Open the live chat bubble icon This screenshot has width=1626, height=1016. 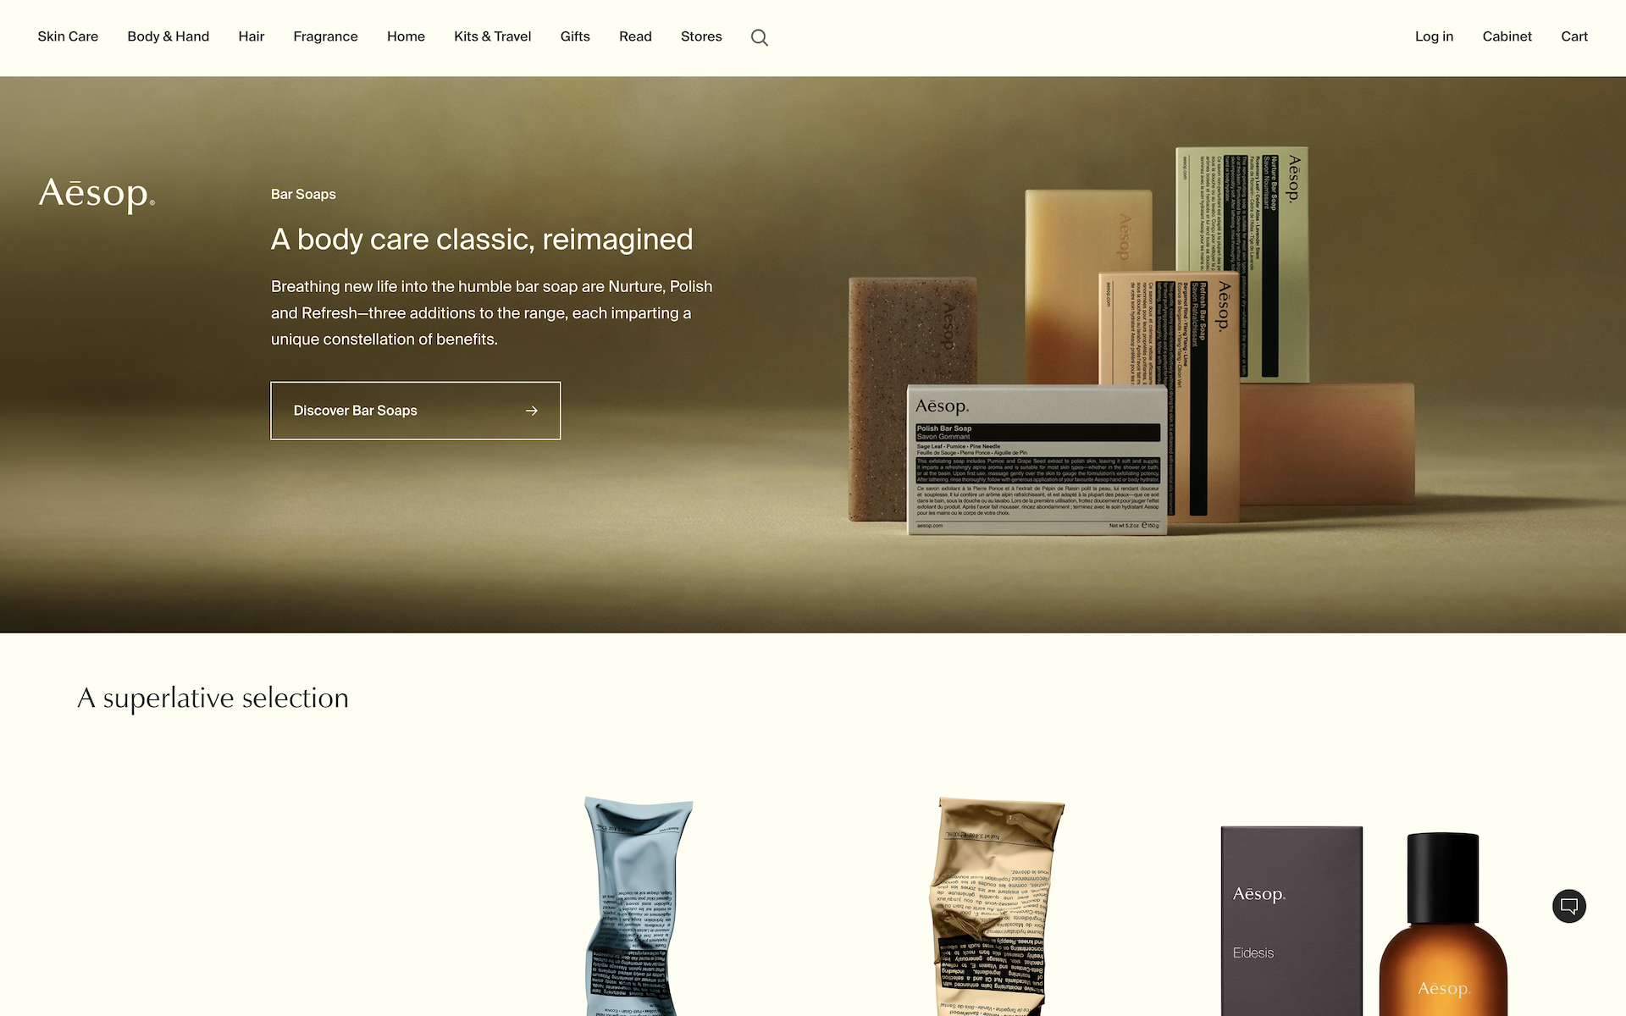pyautogui.click(x=1569, y=906)
